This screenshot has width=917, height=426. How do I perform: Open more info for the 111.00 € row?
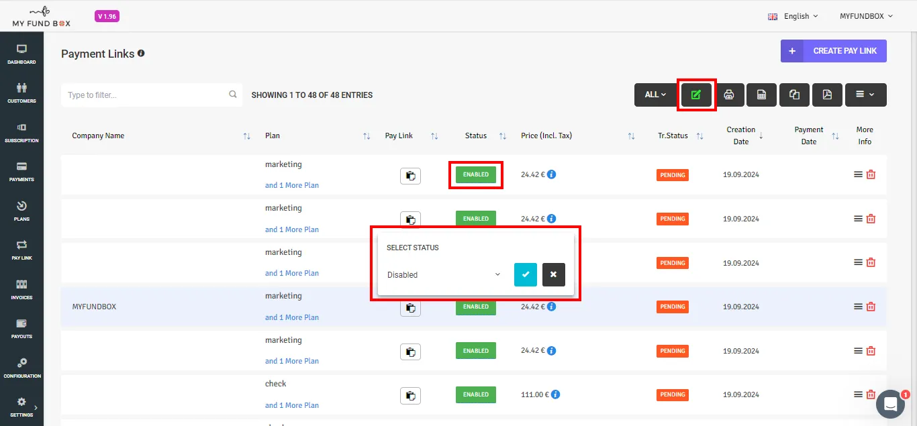(x=858, y=394)
